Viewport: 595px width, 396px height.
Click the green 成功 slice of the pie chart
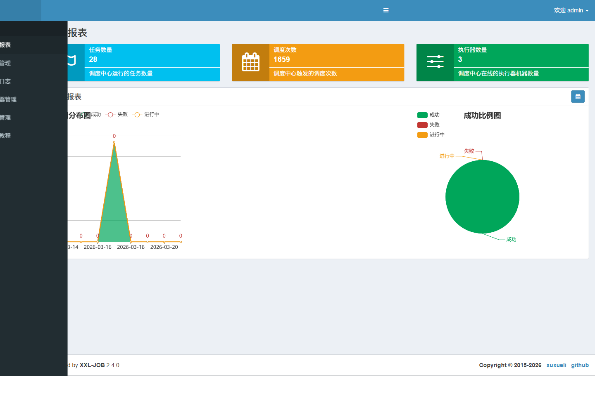tap(482, 197)
